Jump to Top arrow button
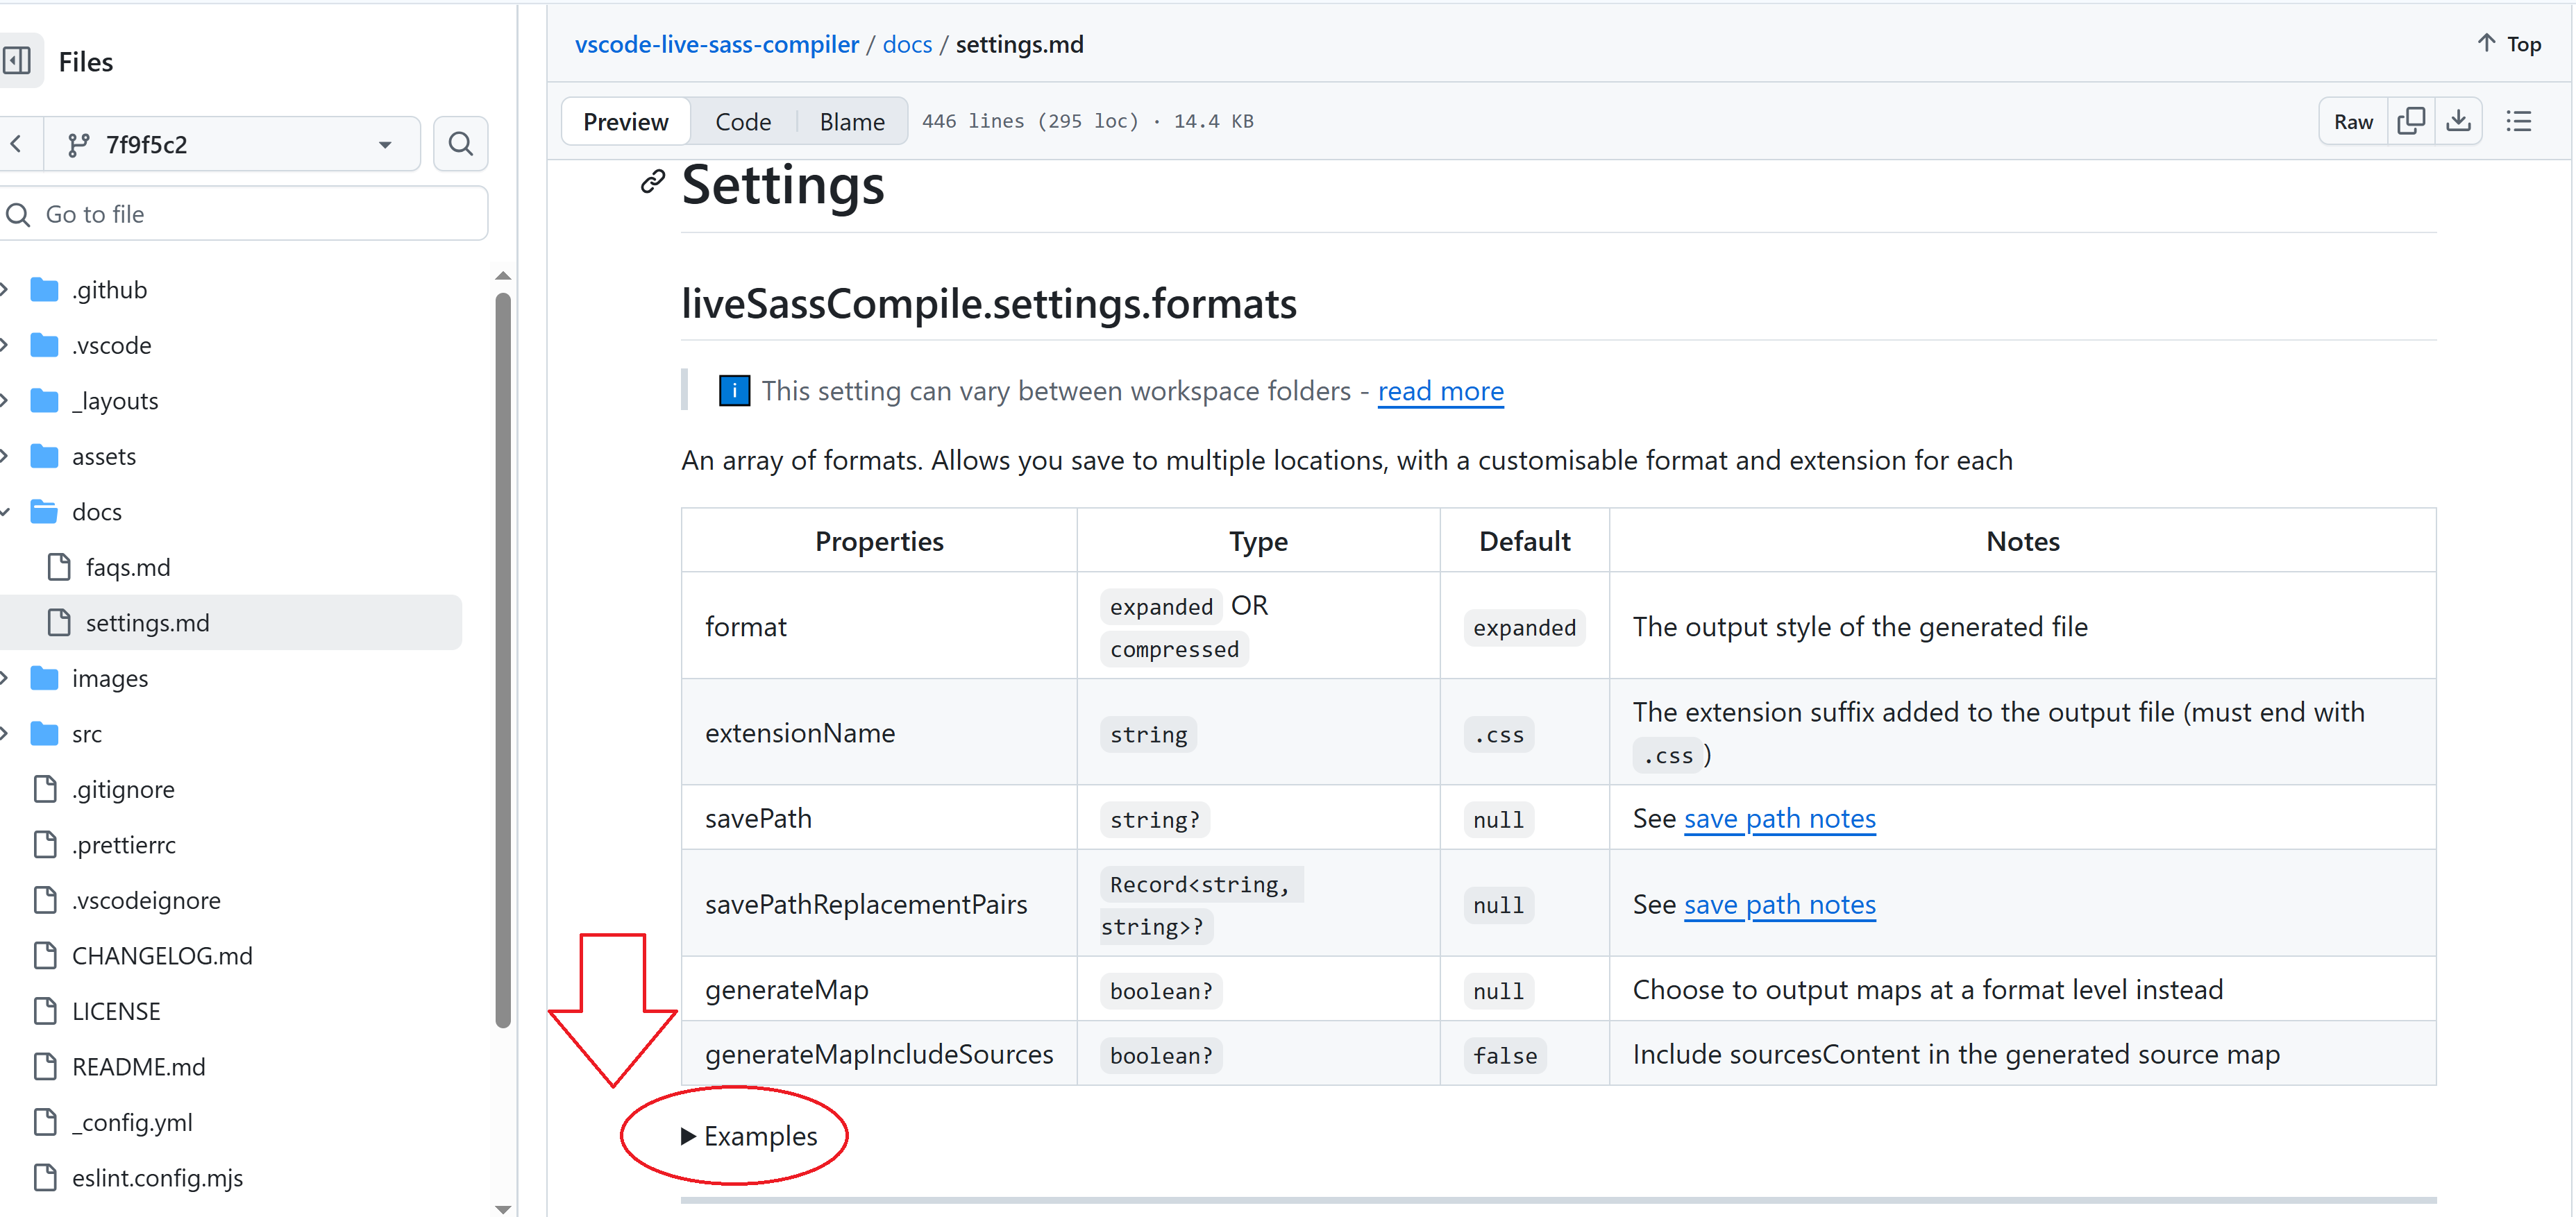The height and width of the screenshot is (1217, 2576). pyautogui.click(x=2509, y=44)
